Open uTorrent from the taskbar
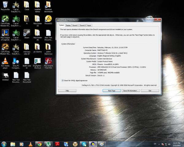The height and width of the screenshot is (147, 184). tap(48, 144)
